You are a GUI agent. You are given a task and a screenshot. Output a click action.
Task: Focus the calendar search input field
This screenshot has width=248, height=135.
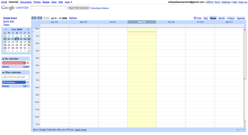[x=48, y=8]
